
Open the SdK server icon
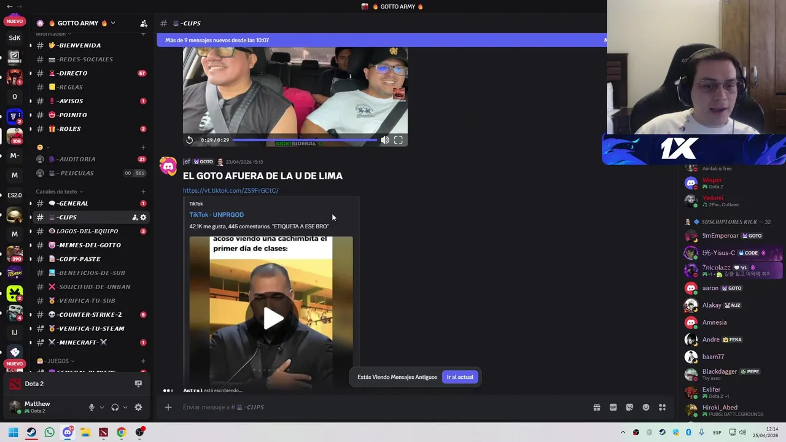(x=15, y=38)
